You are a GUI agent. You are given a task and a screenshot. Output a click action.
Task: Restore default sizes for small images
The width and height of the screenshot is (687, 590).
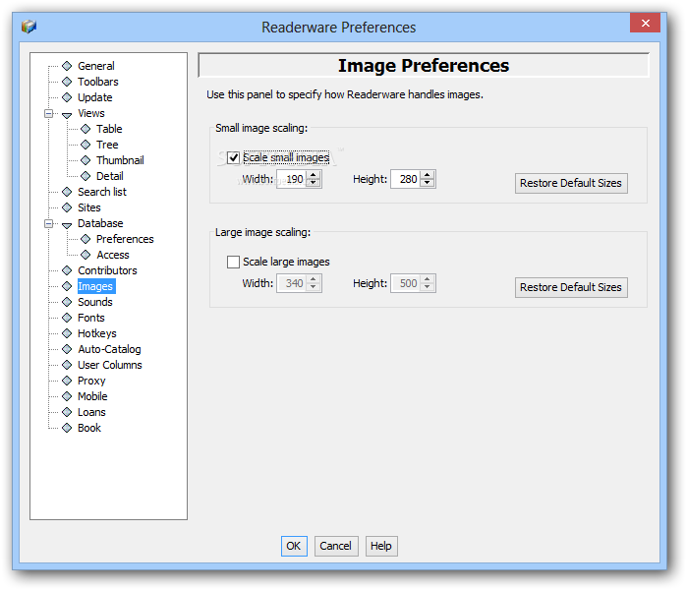[571, 183]
